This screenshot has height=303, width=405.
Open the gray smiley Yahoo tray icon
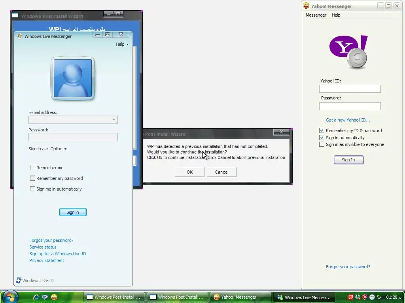pos(372,297)
